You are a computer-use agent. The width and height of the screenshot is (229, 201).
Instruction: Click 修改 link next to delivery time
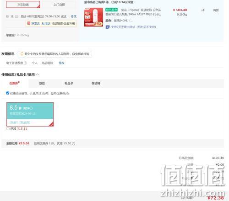(73, 16)
